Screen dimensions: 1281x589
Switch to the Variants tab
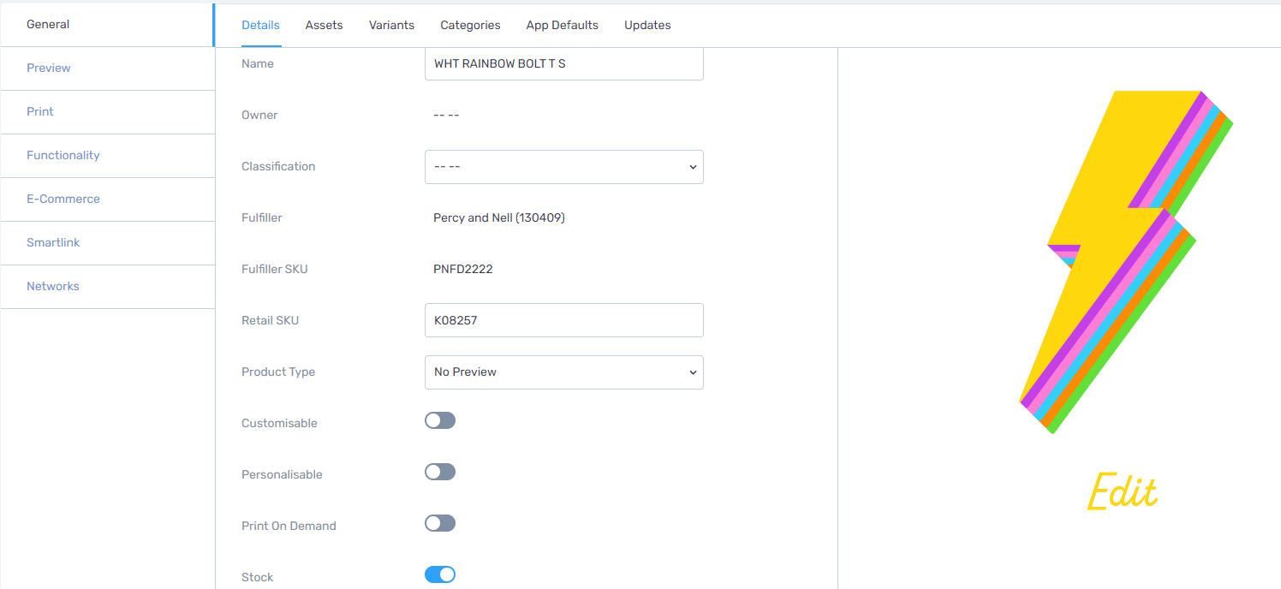pos(391,26)
